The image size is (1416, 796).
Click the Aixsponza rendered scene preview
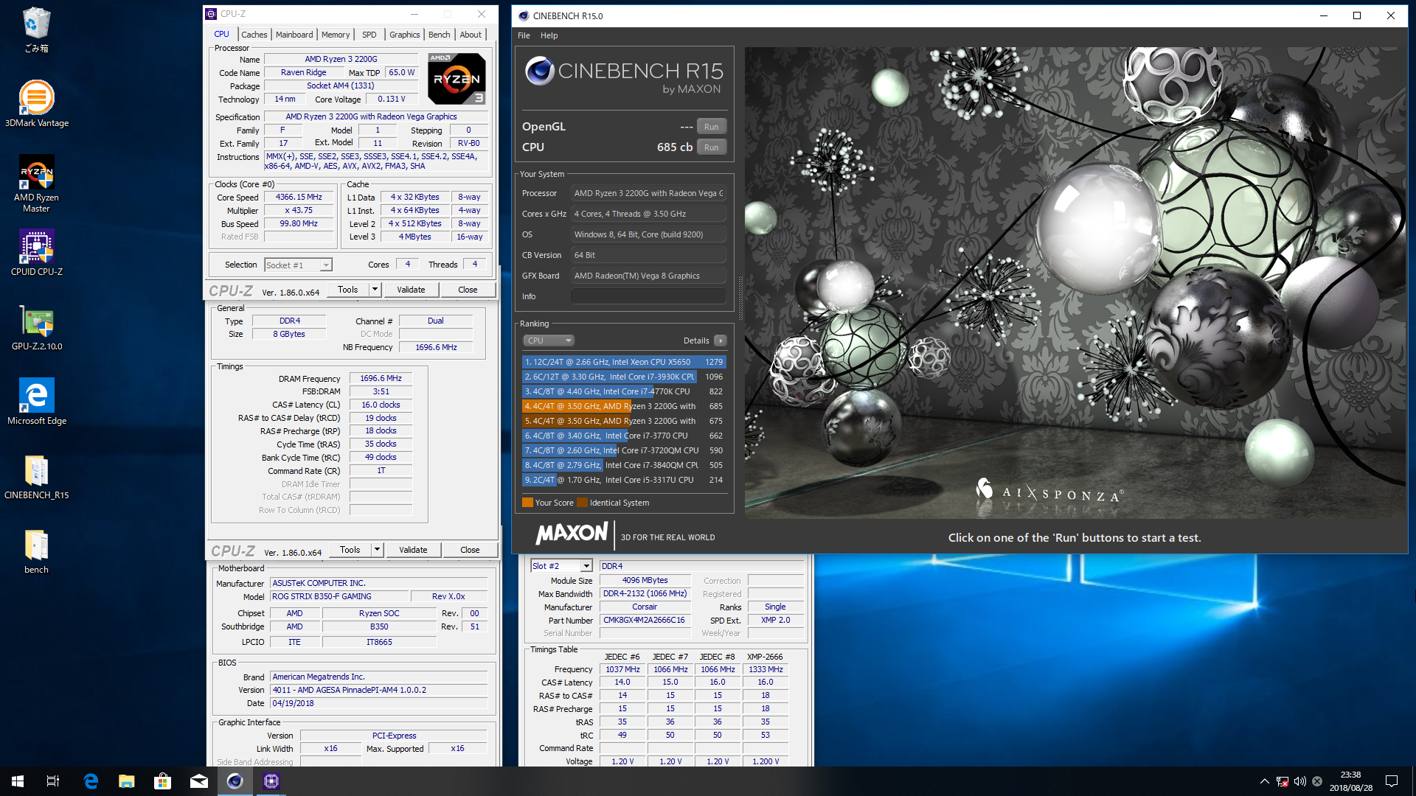1075,283
